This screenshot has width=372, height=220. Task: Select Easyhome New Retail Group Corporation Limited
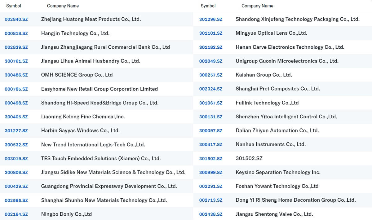pos(100,89)
